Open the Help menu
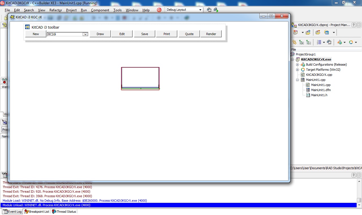This screenshot has width=362, height=215. pos(146,10)
